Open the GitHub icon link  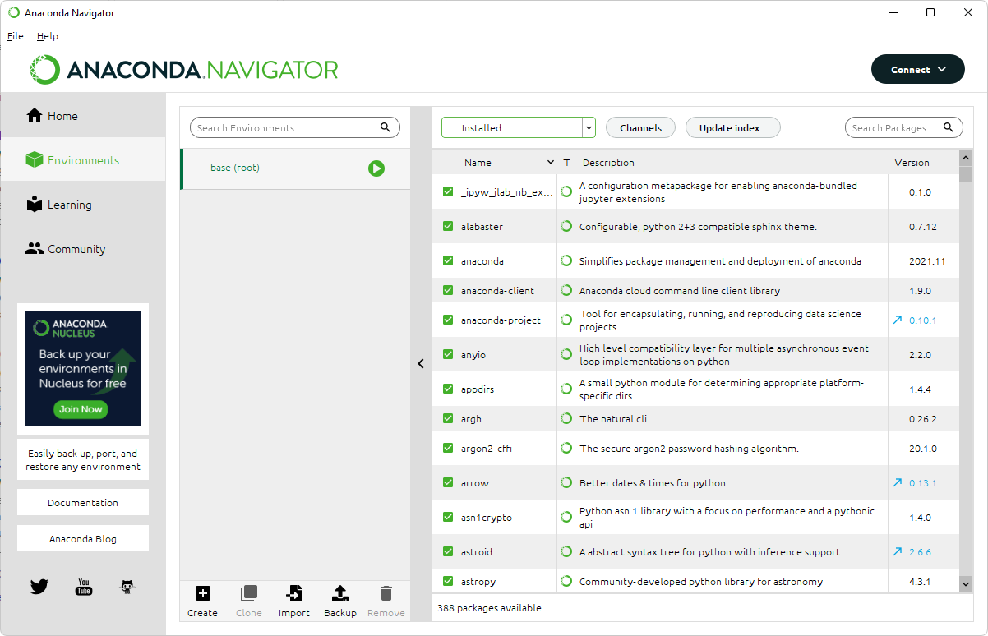click(127, 587)
